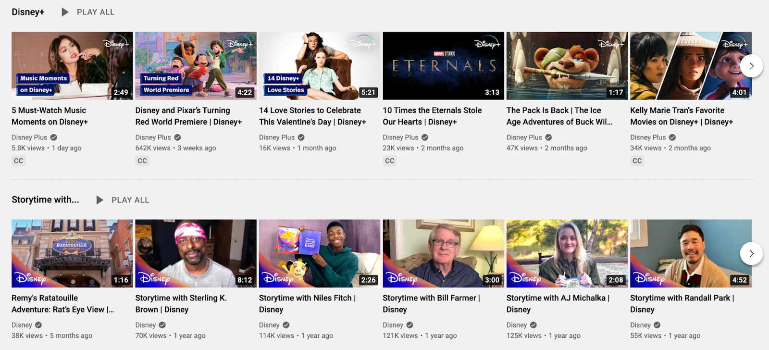Click verified badge beside Disney Plus under Eternals
The image size is (769, 350).
pos(425,137)
